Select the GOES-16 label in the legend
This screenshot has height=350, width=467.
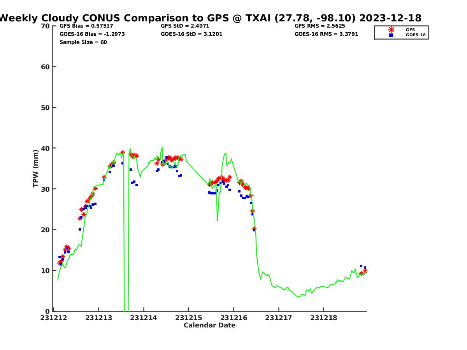tap(416, 35)
